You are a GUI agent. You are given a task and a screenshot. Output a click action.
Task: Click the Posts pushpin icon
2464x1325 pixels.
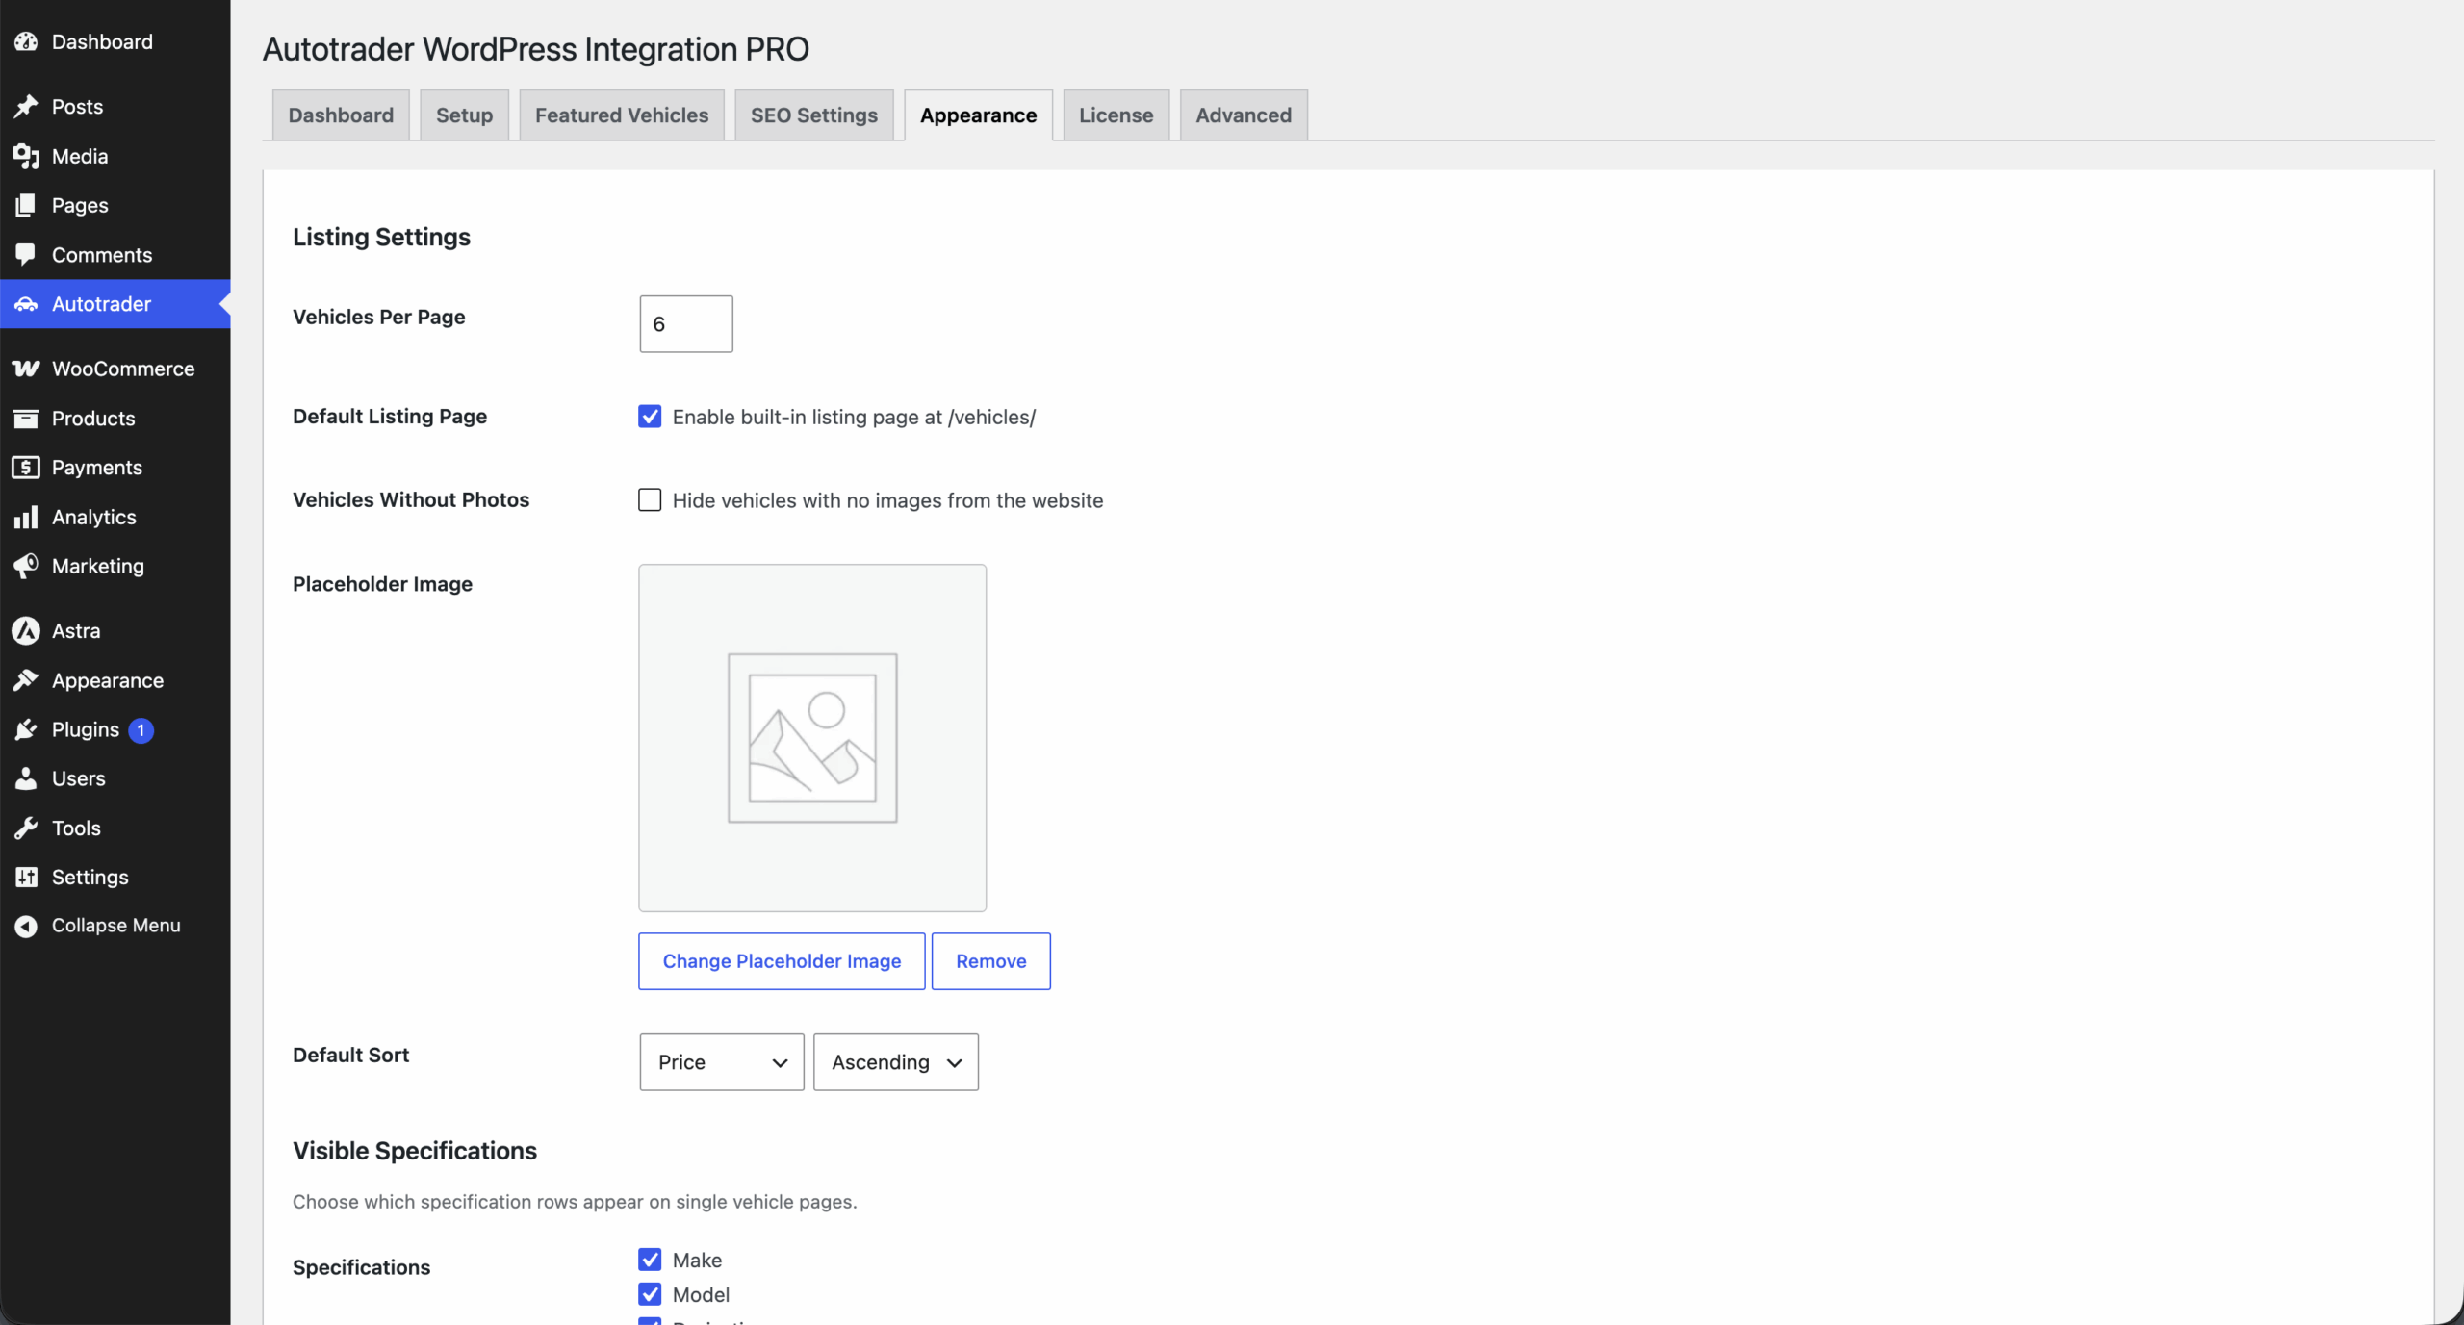pos(26,107)
